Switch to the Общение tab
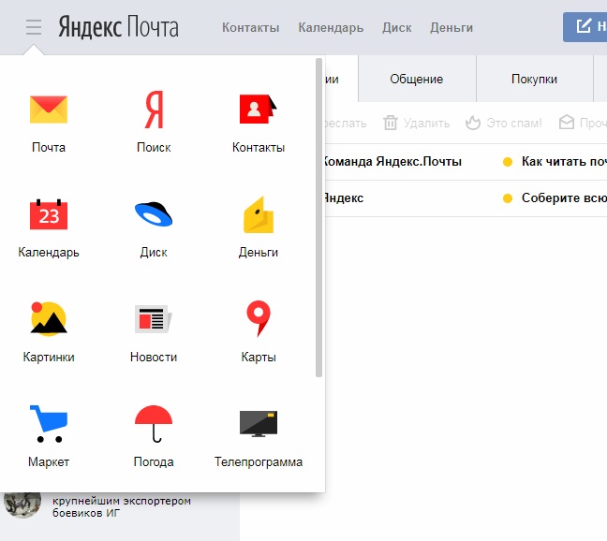The width and height of the screenshot is (607, 541). click(x=417, y=79)
